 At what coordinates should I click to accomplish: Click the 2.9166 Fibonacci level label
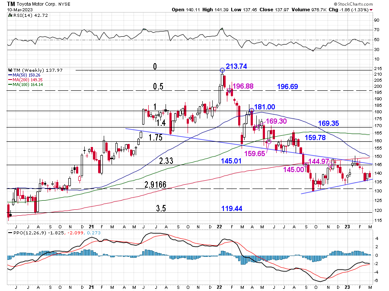click(x=155, y=185)
